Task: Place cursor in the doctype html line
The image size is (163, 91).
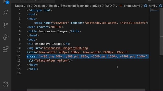Action: coord(39,10)
